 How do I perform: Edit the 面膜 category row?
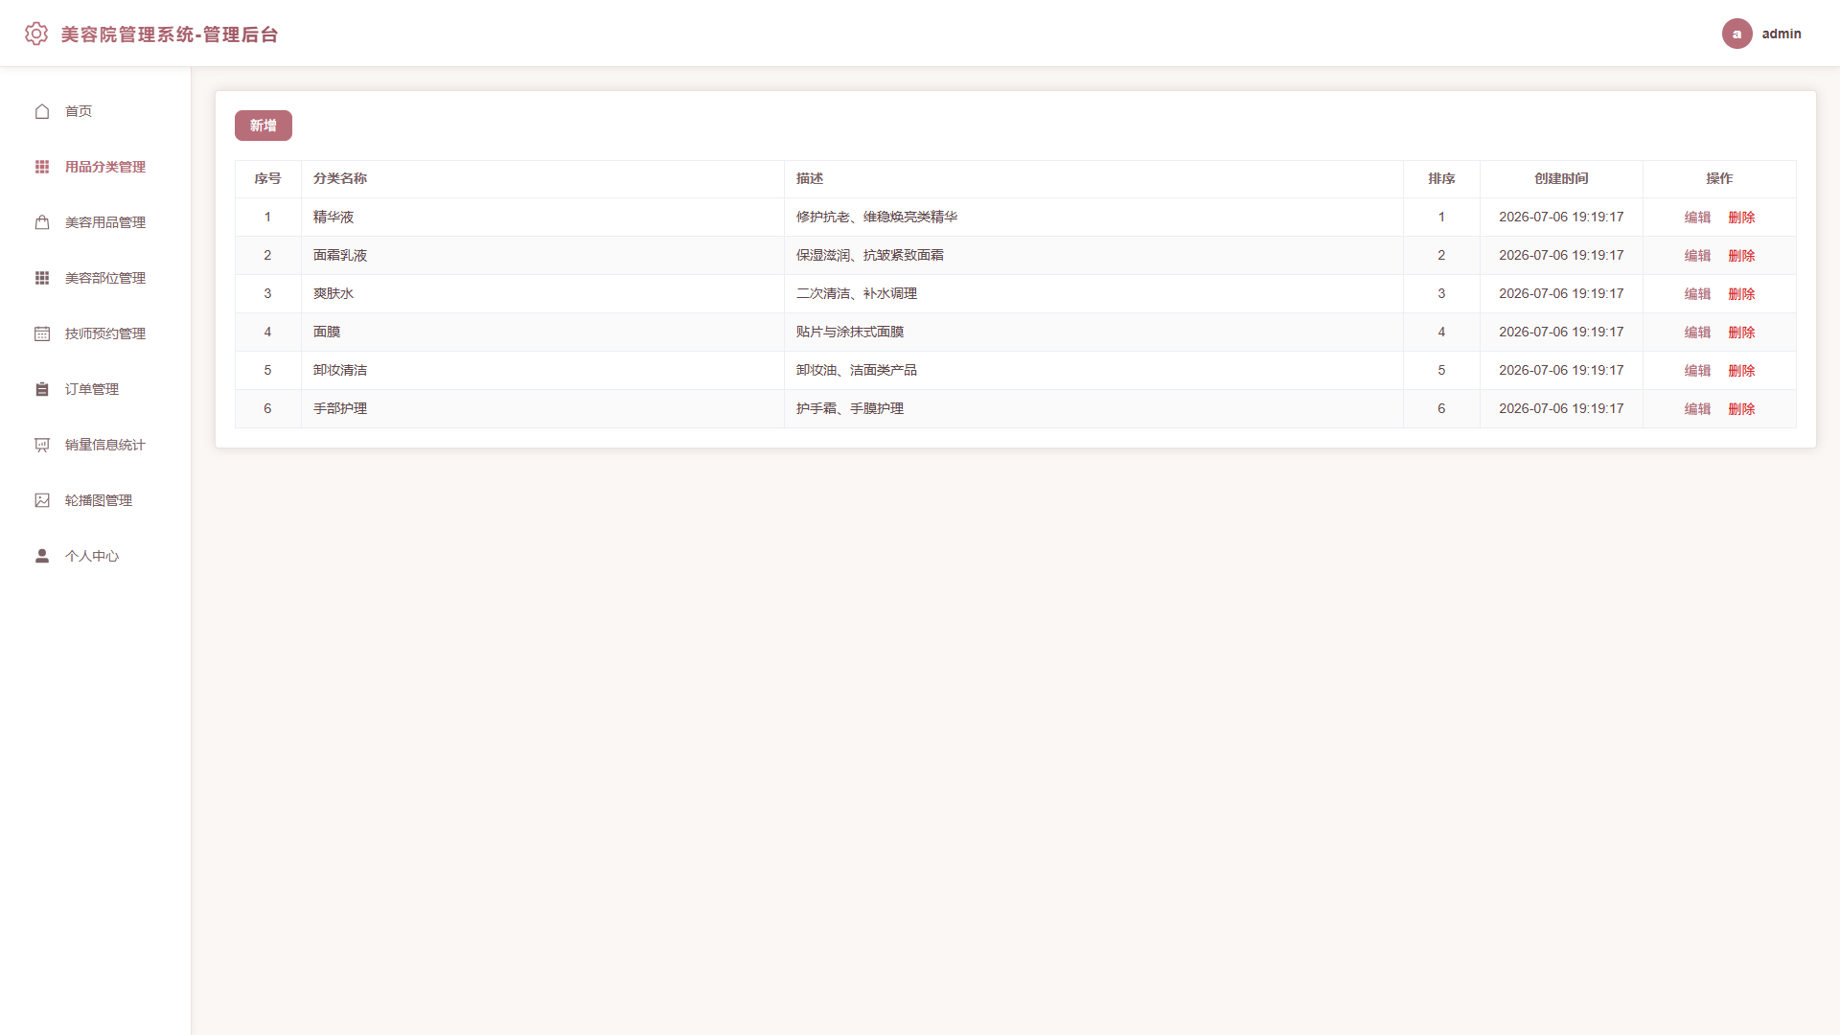tap(1697, 333)
